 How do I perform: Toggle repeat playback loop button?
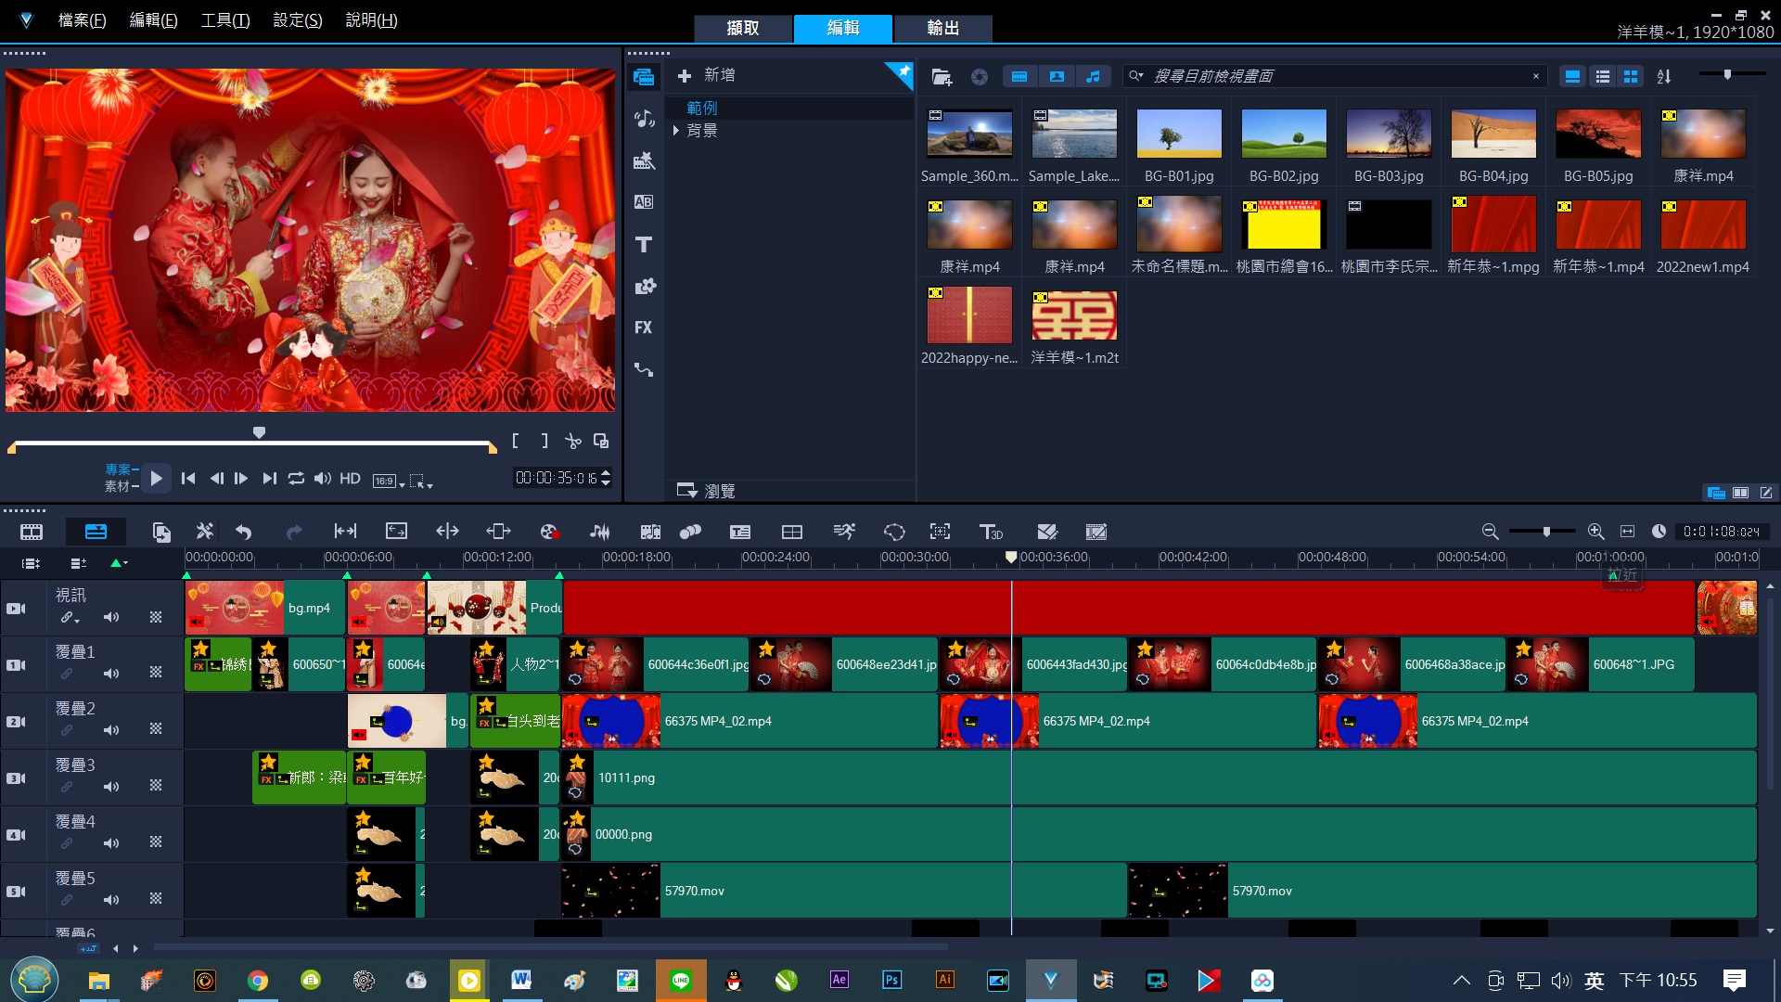pyautogui.click(x=296, y=479)
